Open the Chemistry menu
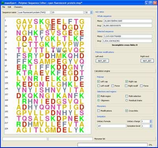Image resolution: width=158 pixels, height=148 pixels. (18, 7)
